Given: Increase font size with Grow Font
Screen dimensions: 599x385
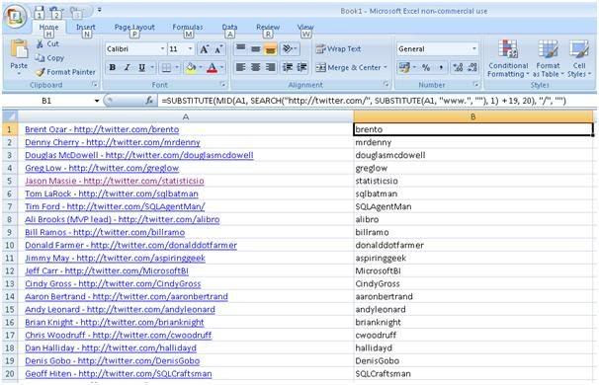Looking at the screenshot, I should tap(205, 48).
